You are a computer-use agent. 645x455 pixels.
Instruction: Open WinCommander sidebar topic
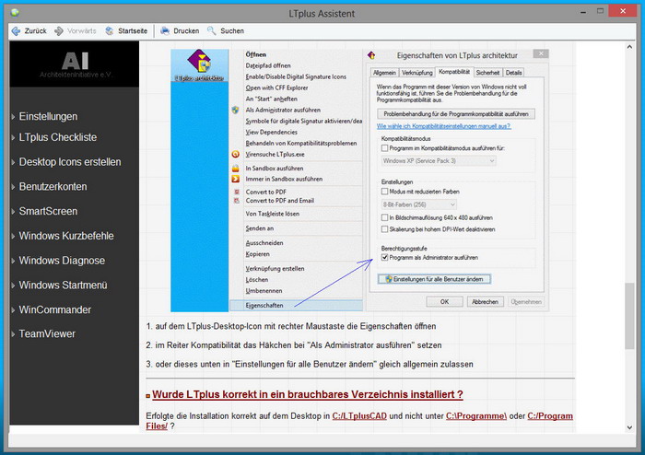(54, 309)
